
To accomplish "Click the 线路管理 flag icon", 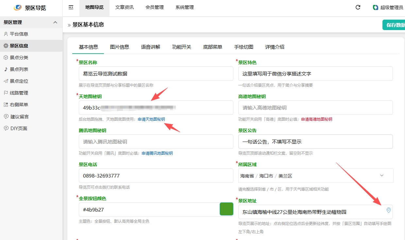I will pyautogui.click(x=6, y=93).
